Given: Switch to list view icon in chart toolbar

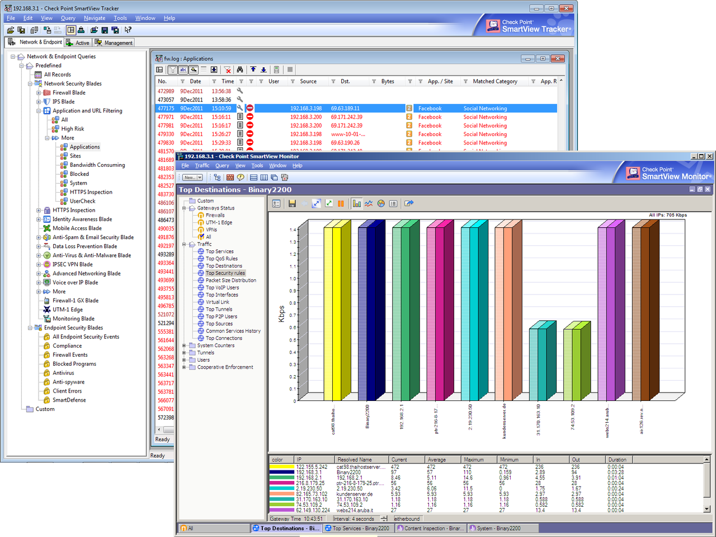Looking at the screenshot, I should tap(393, 203).
